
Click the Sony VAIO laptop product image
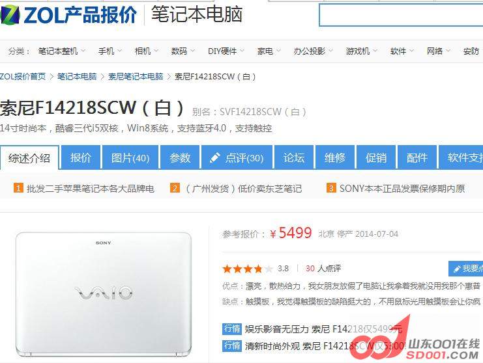[104, 295]
